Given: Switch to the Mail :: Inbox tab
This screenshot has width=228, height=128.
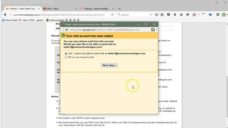Looking at the screenshot, I should point(60,9).
